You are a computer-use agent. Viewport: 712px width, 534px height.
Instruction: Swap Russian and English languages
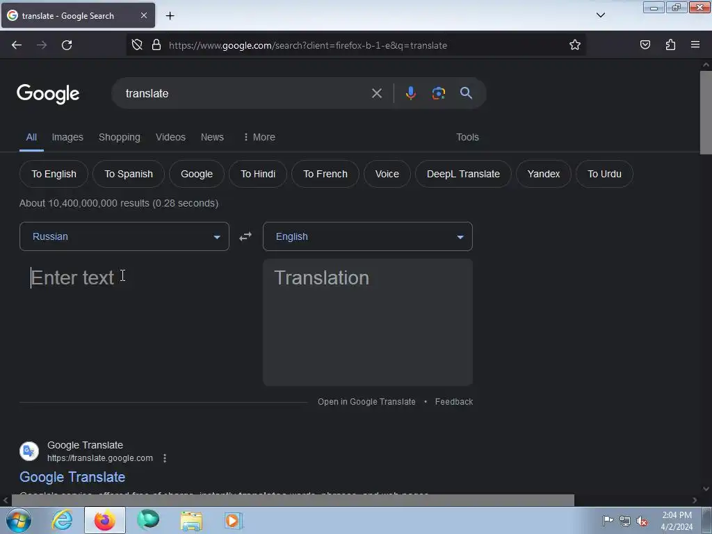click(x=245, y=236)
